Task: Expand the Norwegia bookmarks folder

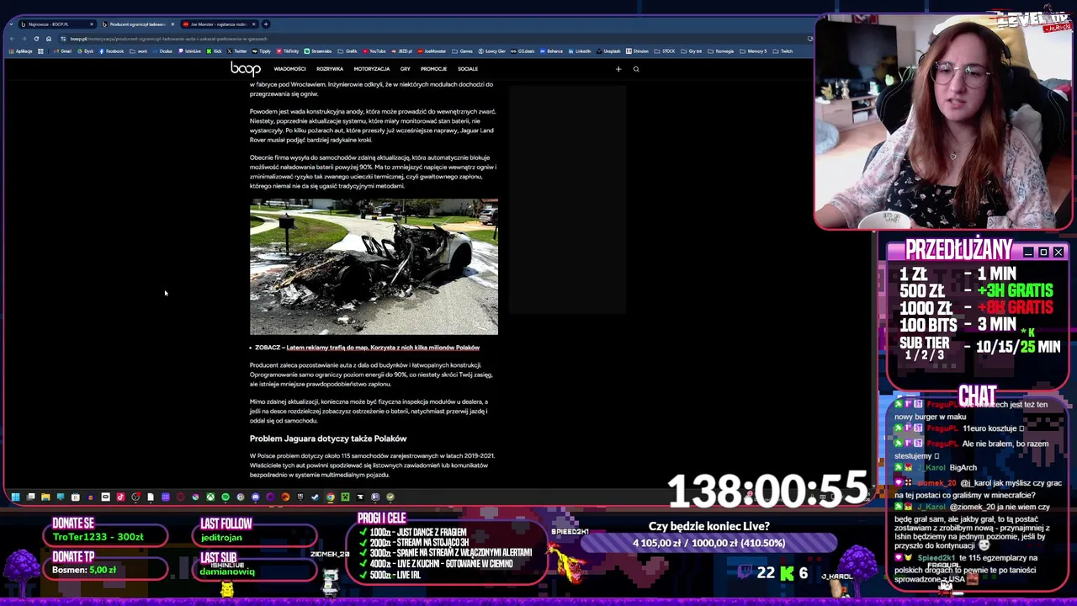Action: pyautogui.click(x=720, y=51)
